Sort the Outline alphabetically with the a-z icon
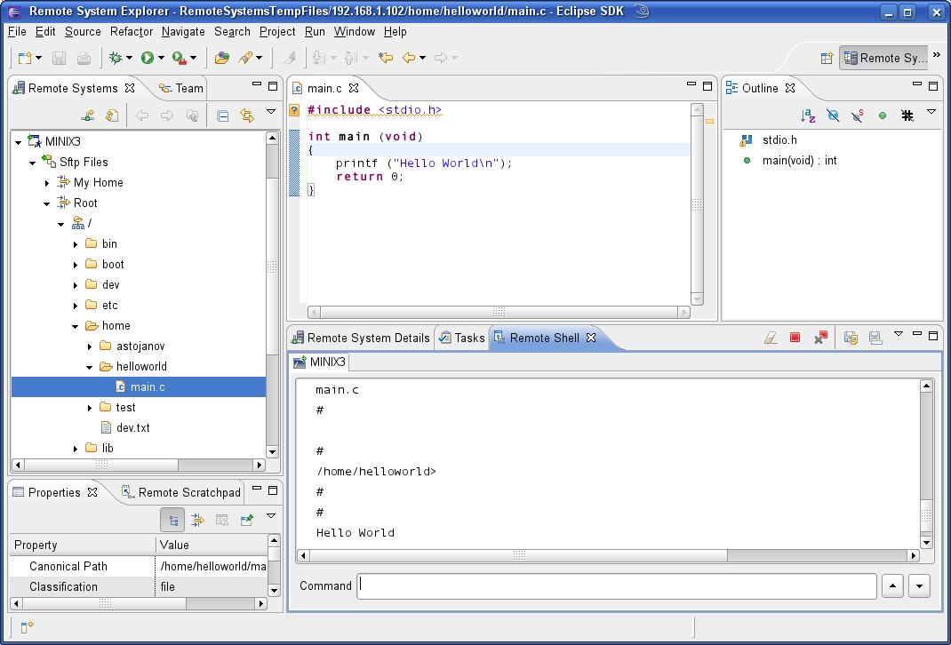This screenshot has width=951, height=645. [808, 115]
